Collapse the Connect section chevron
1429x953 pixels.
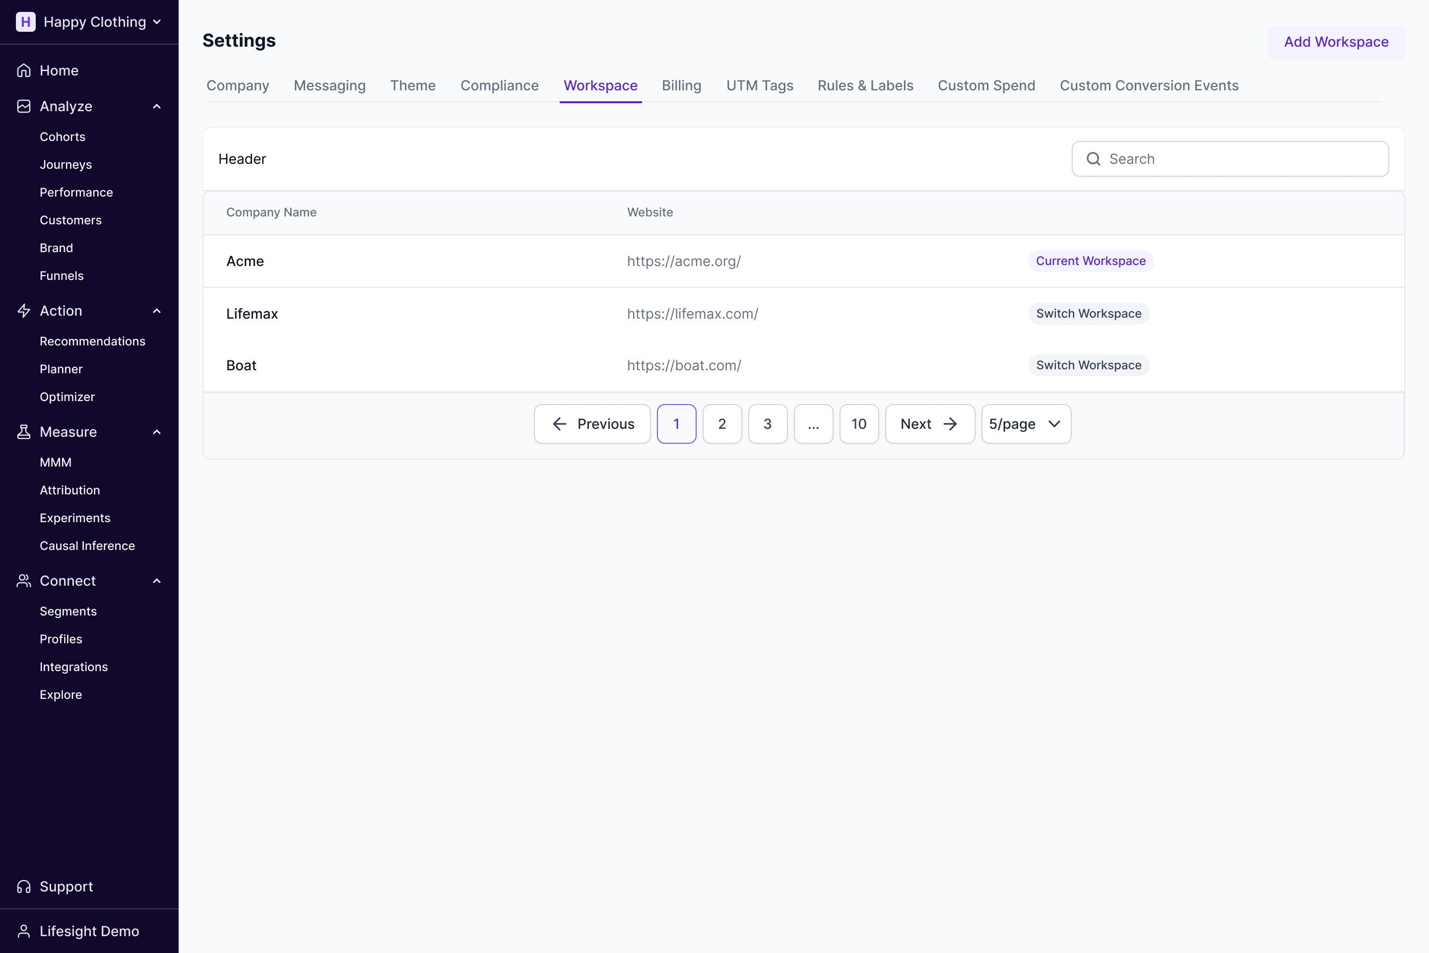point(157,580)
